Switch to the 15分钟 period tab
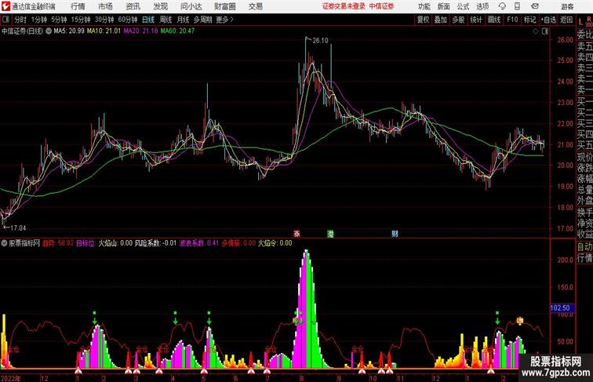 click(x=81, y=20)
